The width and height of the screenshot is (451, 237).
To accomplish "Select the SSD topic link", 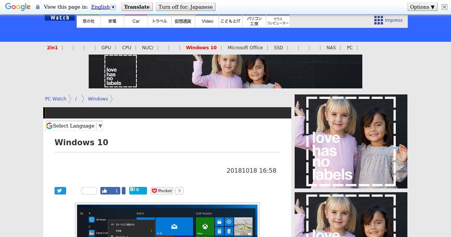I will 278,48.
